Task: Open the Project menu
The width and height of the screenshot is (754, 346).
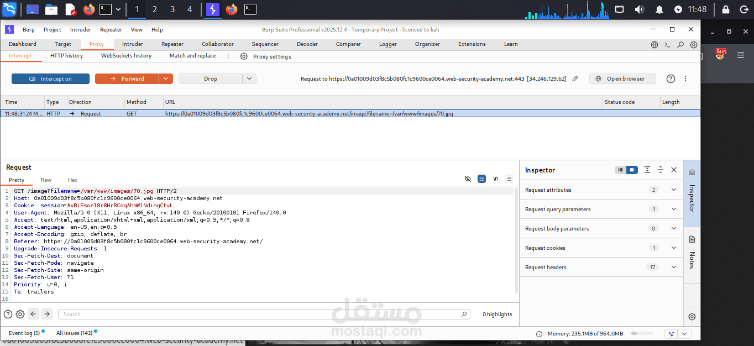Action: pos(53,30)
